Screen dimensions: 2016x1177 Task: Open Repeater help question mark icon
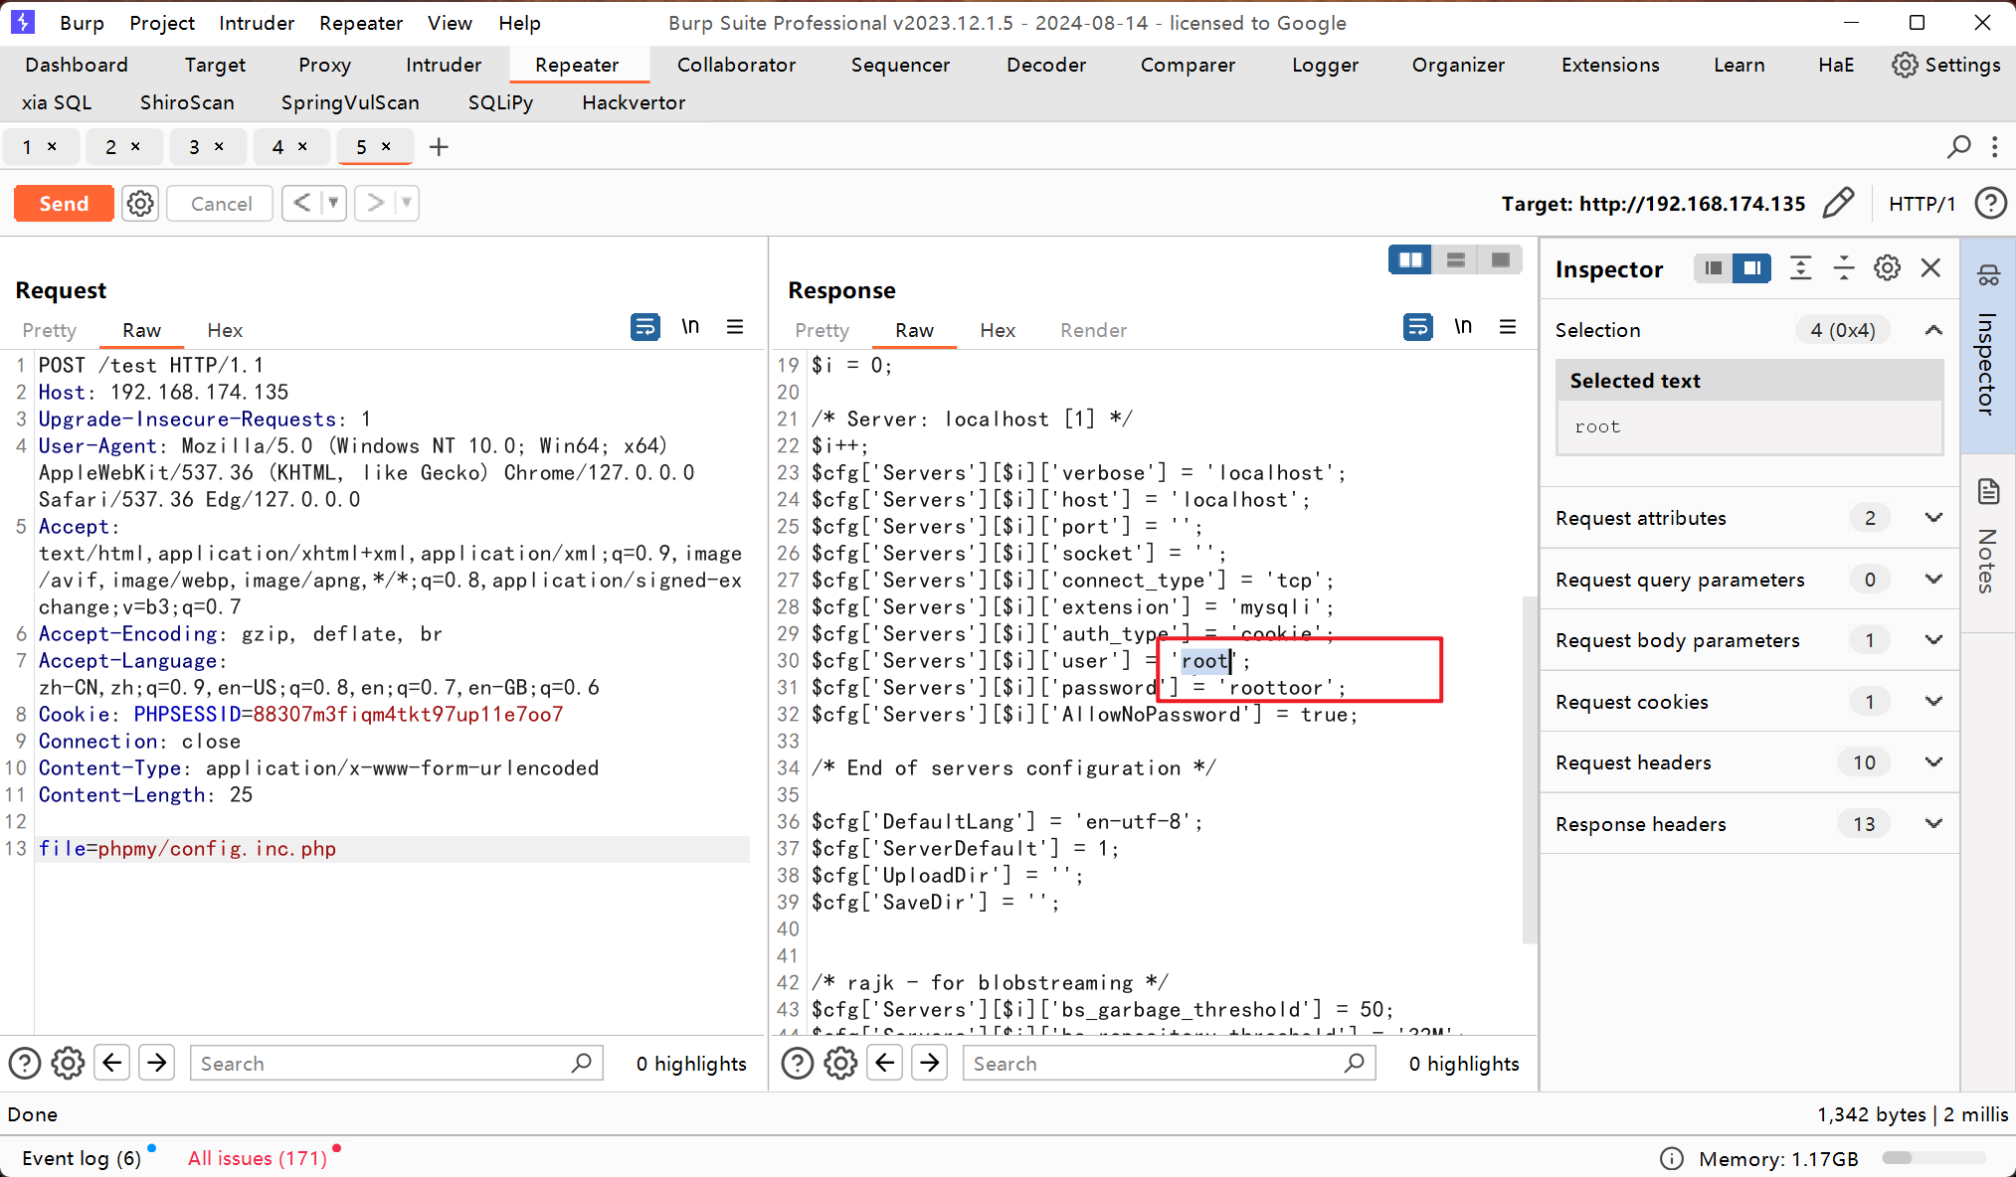1990,203
